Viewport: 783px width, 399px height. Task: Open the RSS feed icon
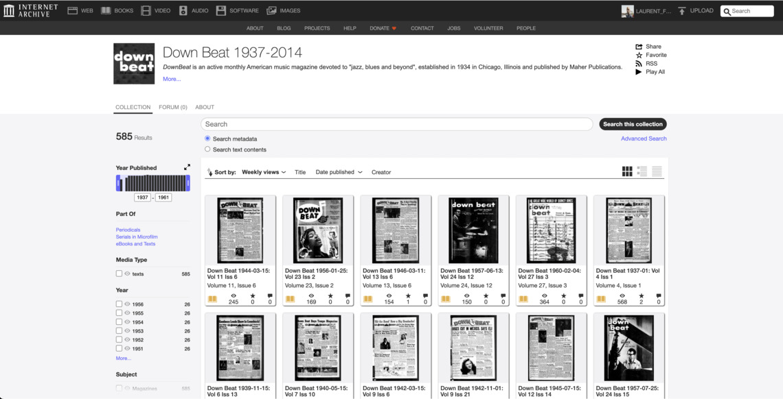pyautogui.click(x=639, y=64)
